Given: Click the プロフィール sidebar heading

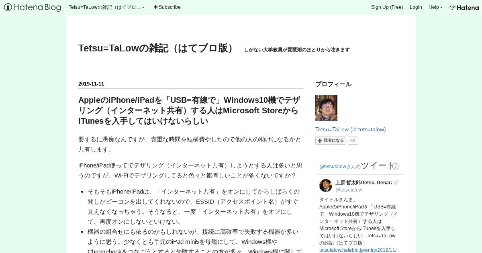Looking at the screenshot, I should 333,84.
